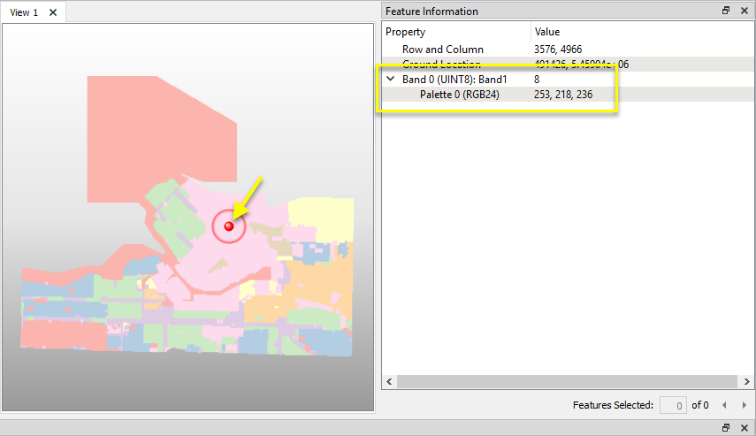Undock the Feature Information panel with float icon
Viewport: 756px width, 436px height.
726,11
